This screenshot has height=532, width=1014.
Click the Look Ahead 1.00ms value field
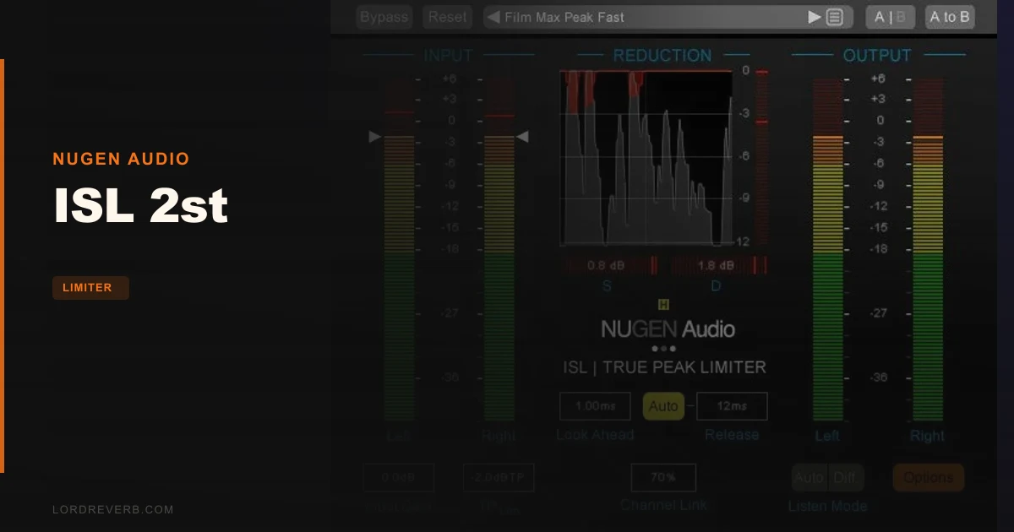595,406
